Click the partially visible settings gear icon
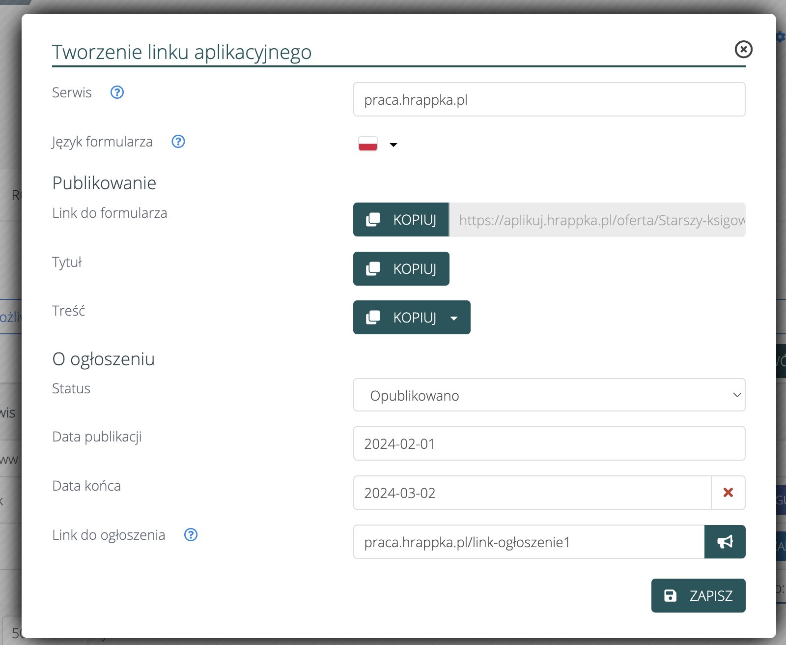Image resolution: width=786 pixels, height=645 pixels. pos(781,37)
